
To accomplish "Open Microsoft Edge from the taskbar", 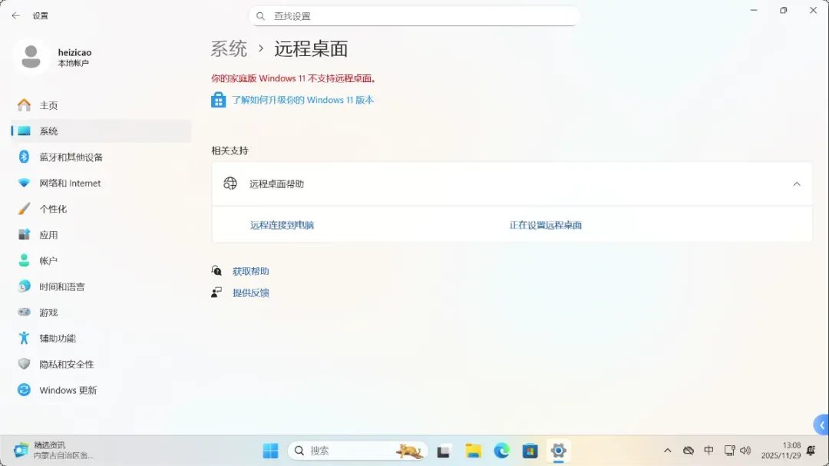I will click(502, 451).
